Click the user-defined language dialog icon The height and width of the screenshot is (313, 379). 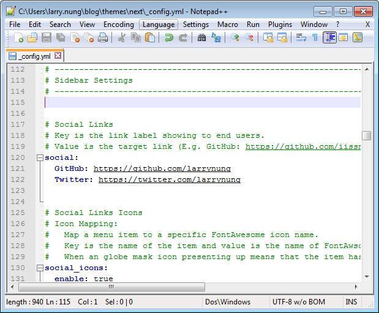click(x=343, y=38)
